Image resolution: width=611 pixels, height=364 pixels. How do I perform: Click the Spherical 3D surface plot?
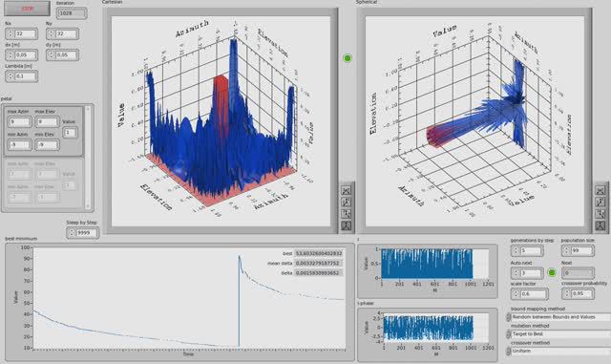pos(474,121)
